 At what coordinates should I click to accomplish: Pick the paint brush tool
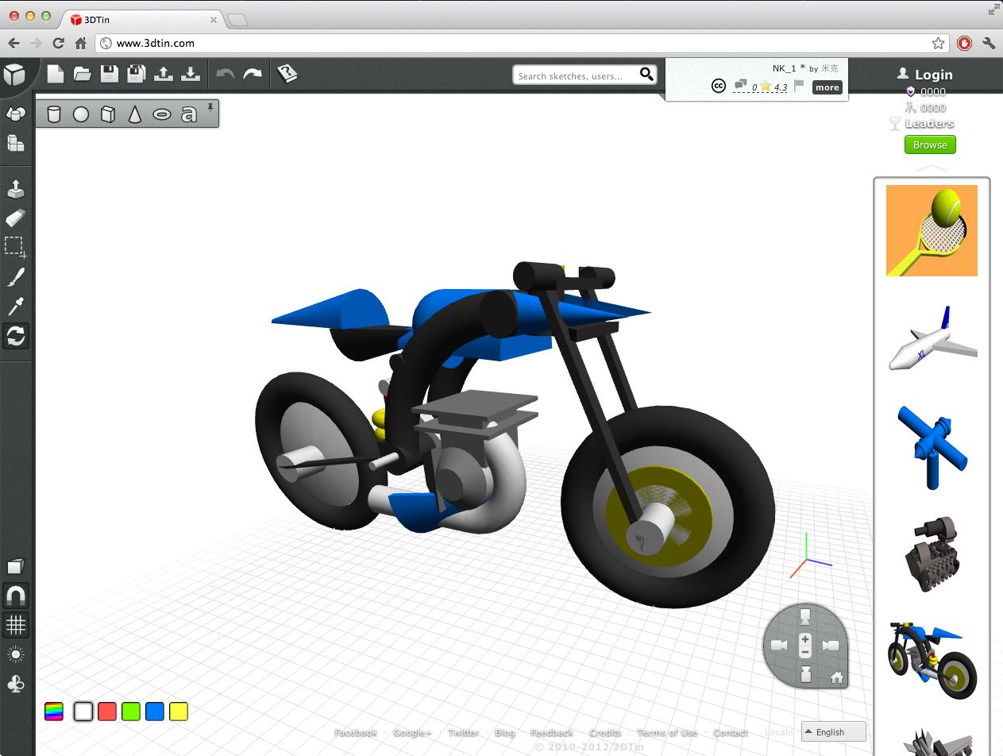coord(16,277)
